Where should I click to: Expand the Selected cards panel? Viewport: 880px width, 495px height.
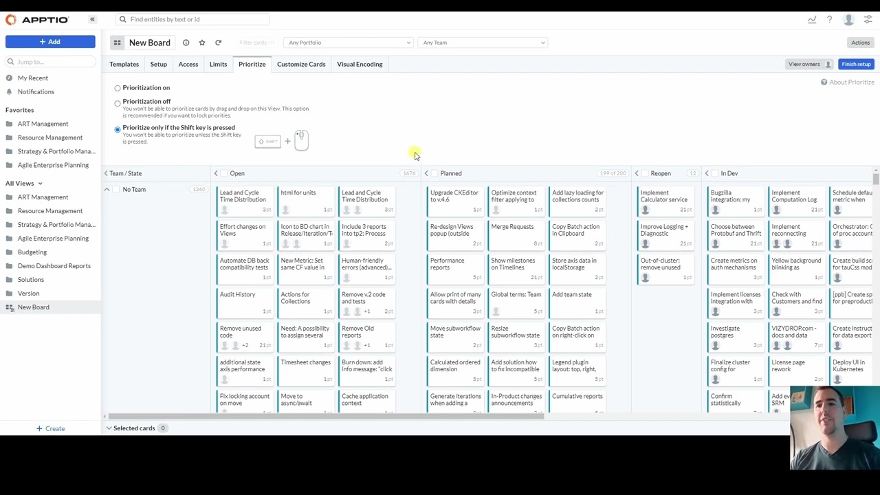tap(109, 428)
